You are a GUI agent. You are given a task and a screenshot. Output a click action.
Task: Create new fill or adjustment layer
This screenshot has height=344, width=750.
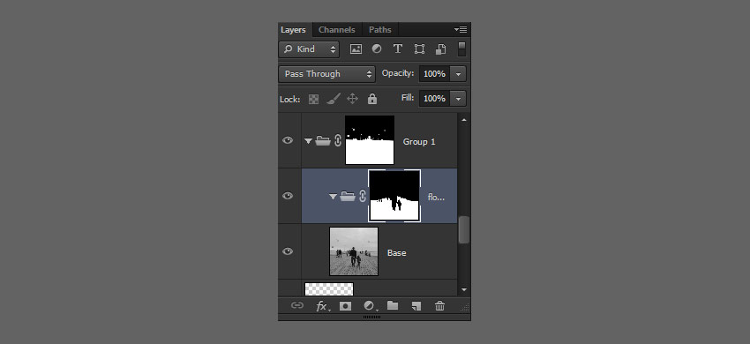370,306
